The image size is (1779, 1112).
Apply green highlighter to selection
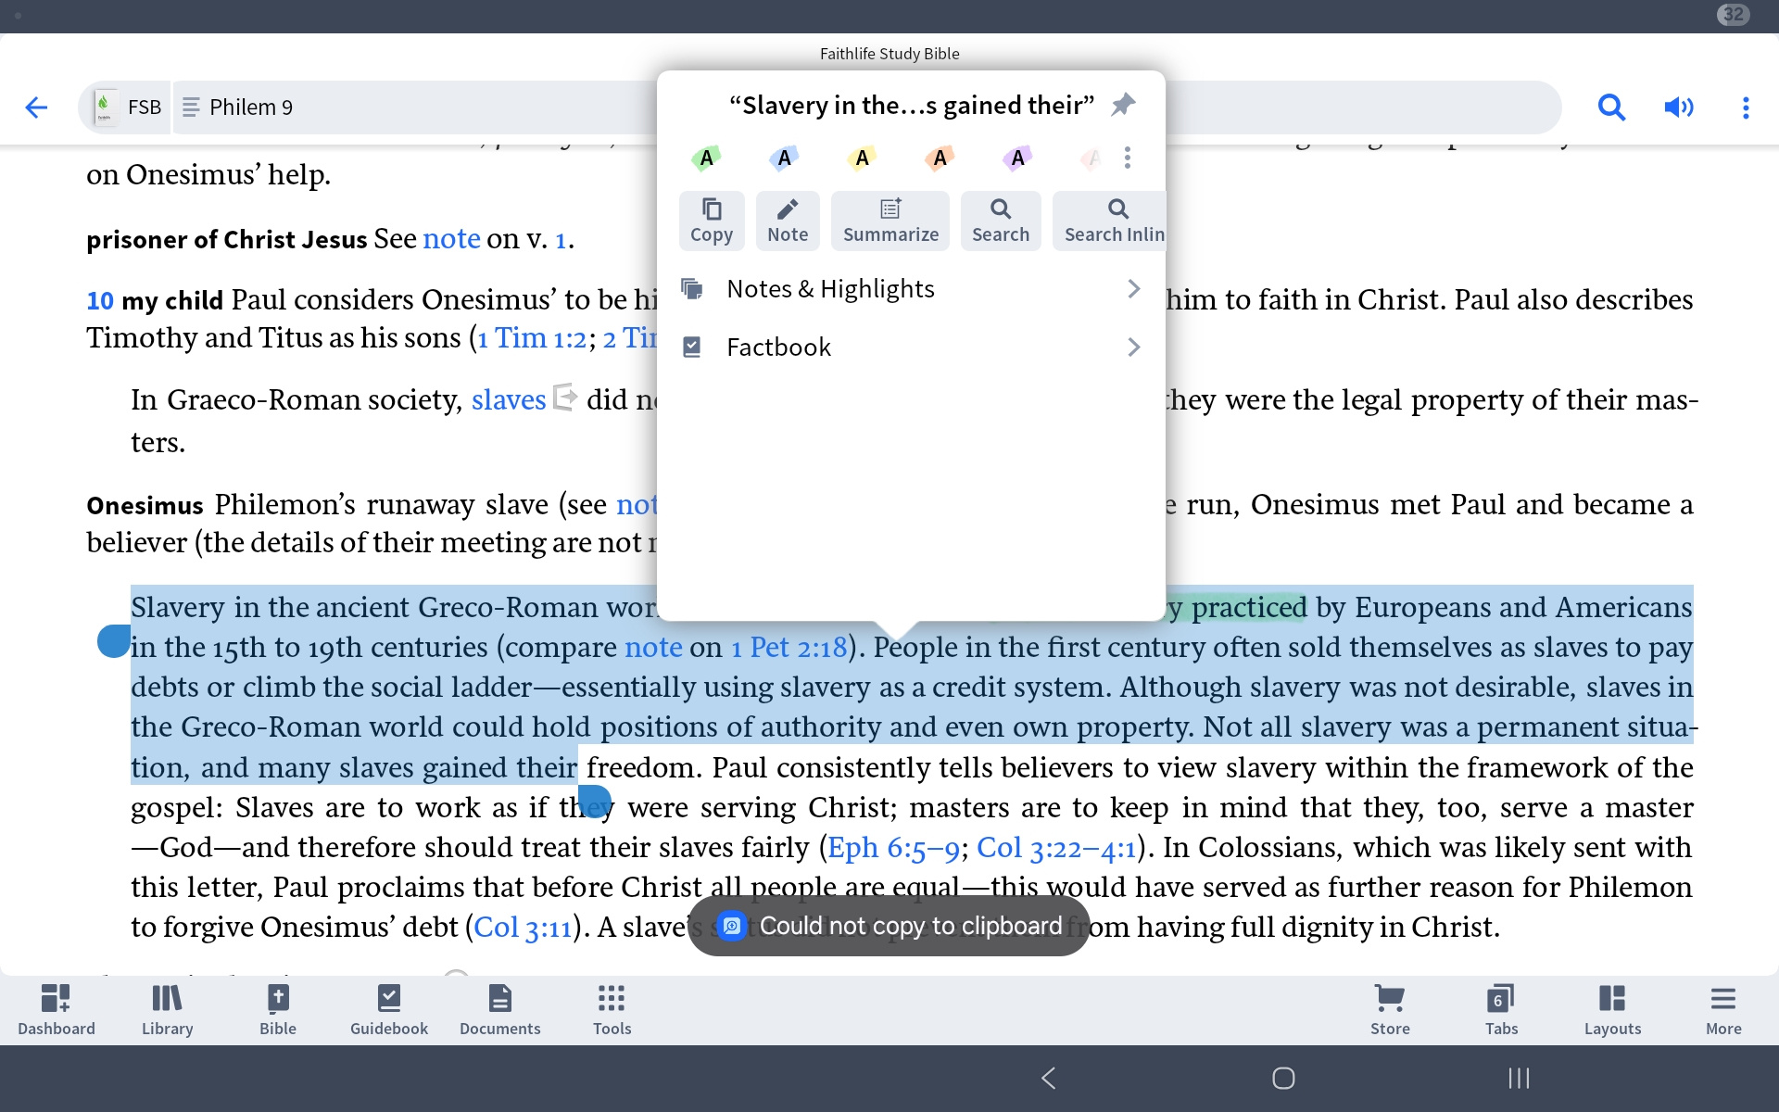pos(706,158)
